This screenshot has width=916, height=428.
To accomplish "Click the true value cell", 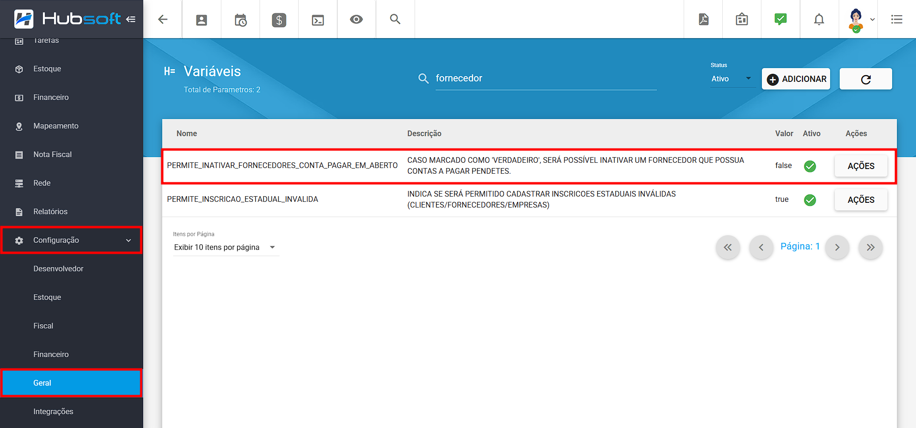I will [x=781, y=199].
